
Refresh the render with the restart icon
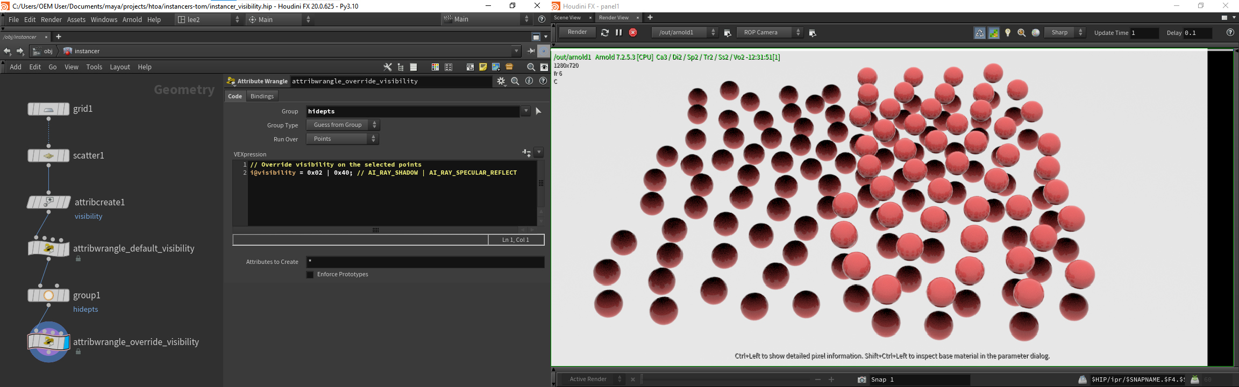point(605,33)
